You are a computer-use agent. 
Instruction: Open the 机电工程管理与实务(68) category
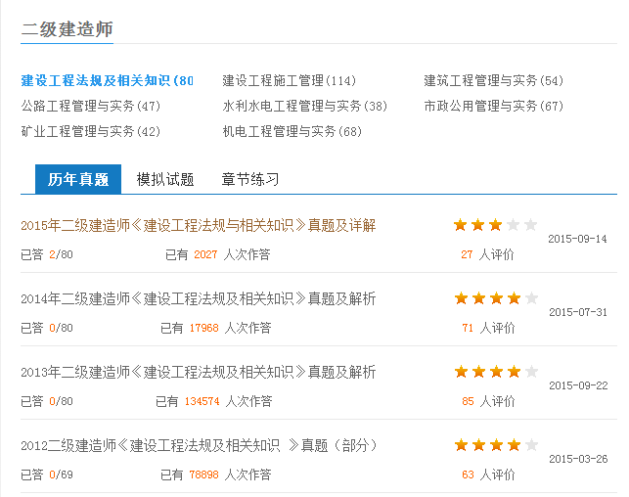click(292, 131)
